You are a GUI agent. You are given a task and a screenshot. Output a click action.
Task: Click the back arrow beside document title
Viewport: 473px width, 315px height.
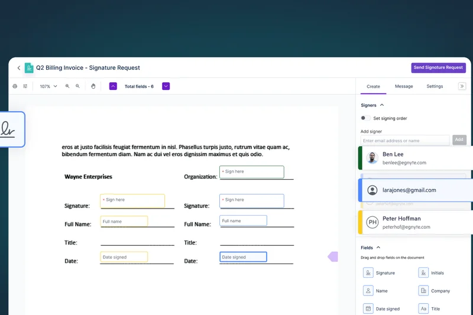point(19,68)
